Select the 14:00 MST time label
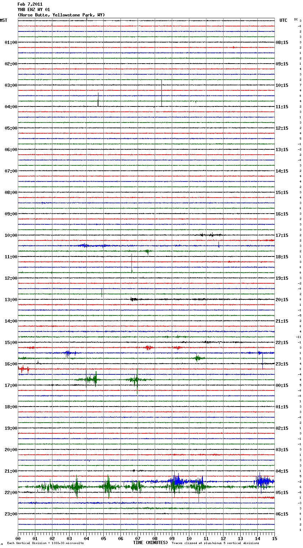The height and width of the screenshot is (548, 303). [11, 321]
